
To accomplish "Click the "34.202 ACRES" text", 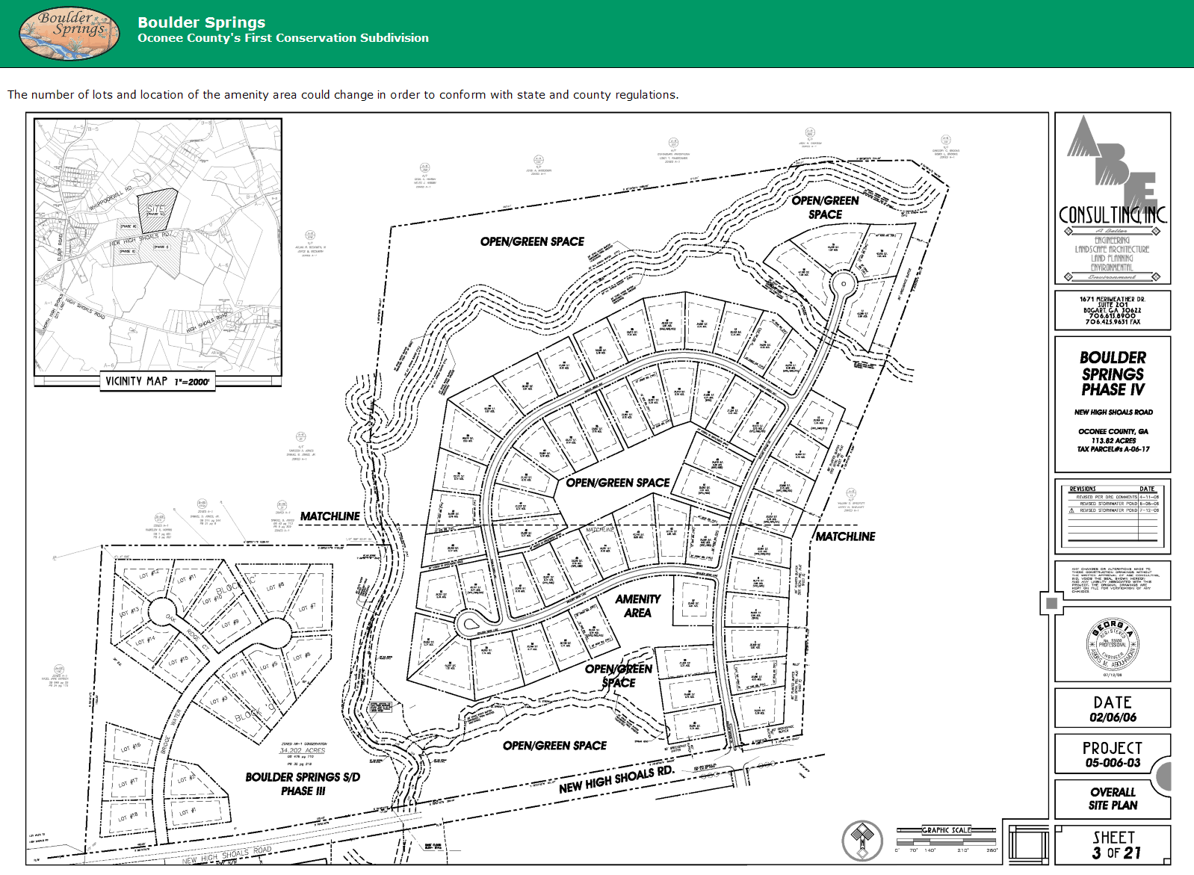I will (x=302, y=751).
